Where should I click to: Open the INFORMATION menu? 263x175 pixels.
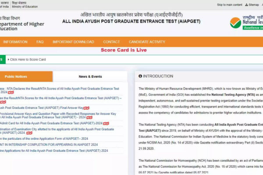15,42
